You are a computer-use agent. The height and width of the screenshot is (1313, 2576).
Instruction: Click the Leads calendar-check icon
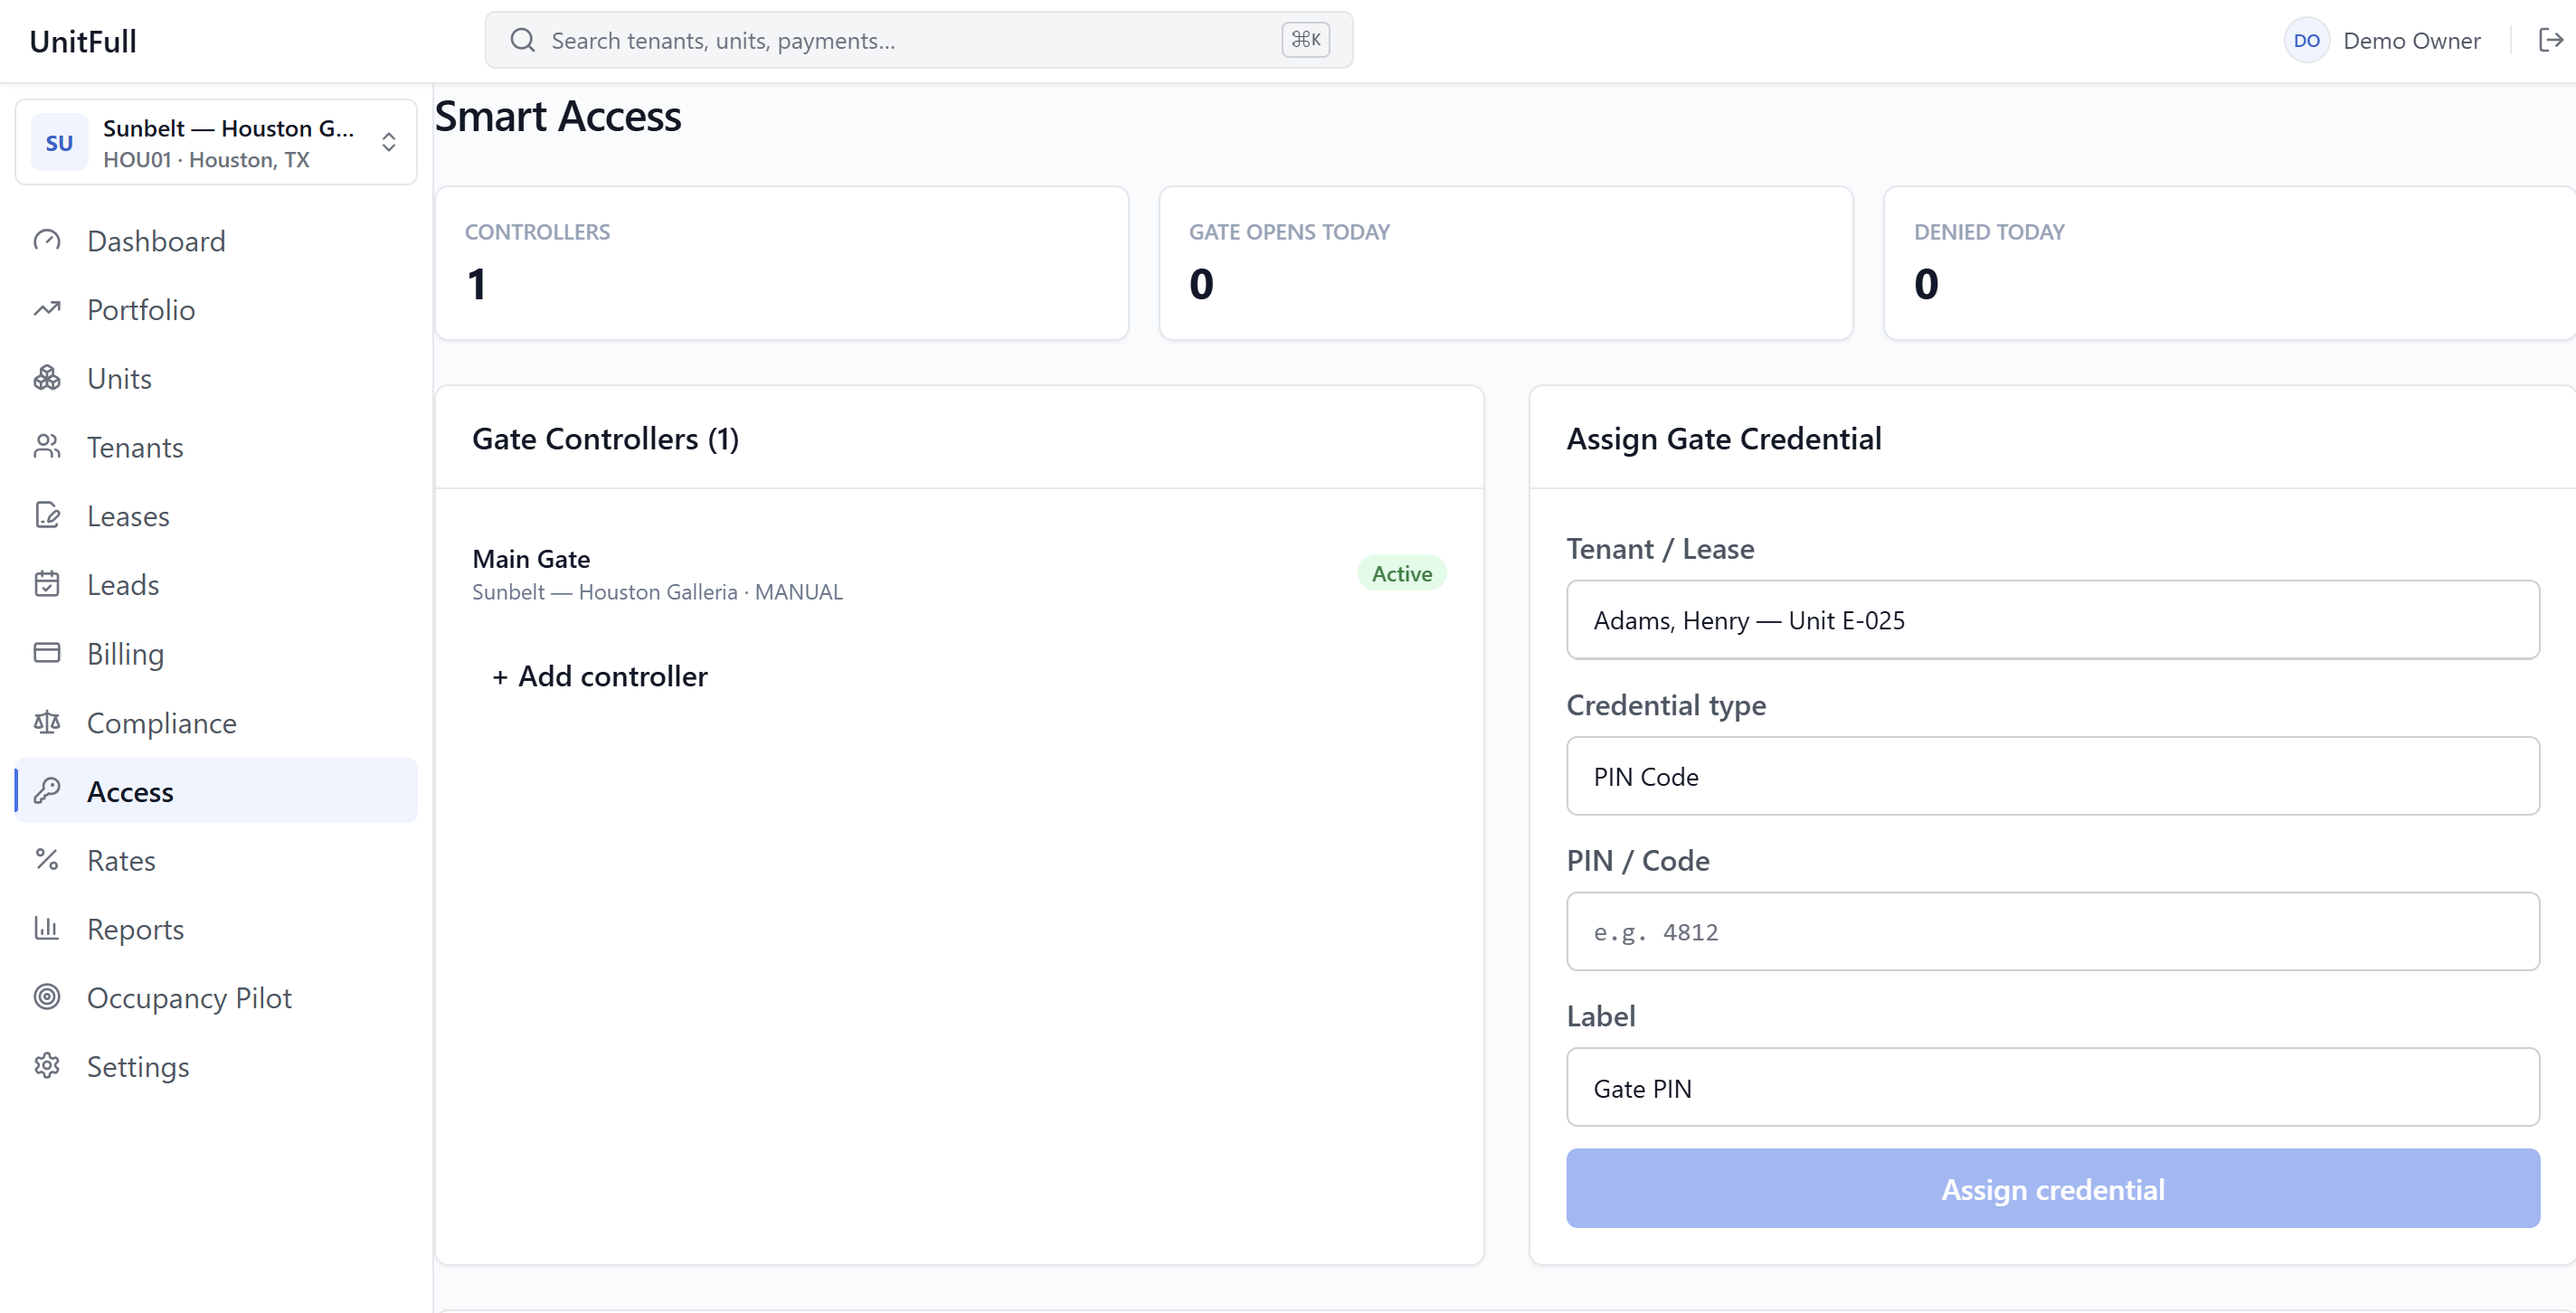point(47,584)
